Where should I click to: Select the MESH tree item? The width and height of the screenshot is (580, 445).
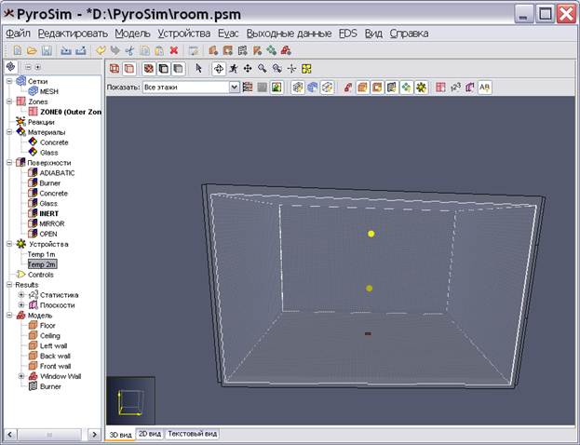click(48, 91)
